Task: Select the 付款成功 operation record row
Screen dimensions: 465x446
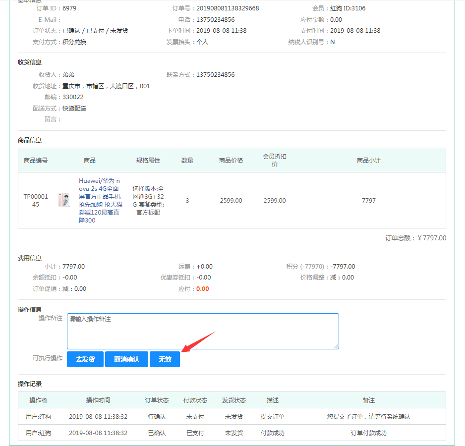Action: coord(232,433)
